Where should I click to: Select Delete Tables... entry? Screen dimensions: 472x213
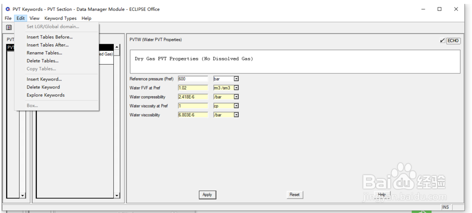42,61
